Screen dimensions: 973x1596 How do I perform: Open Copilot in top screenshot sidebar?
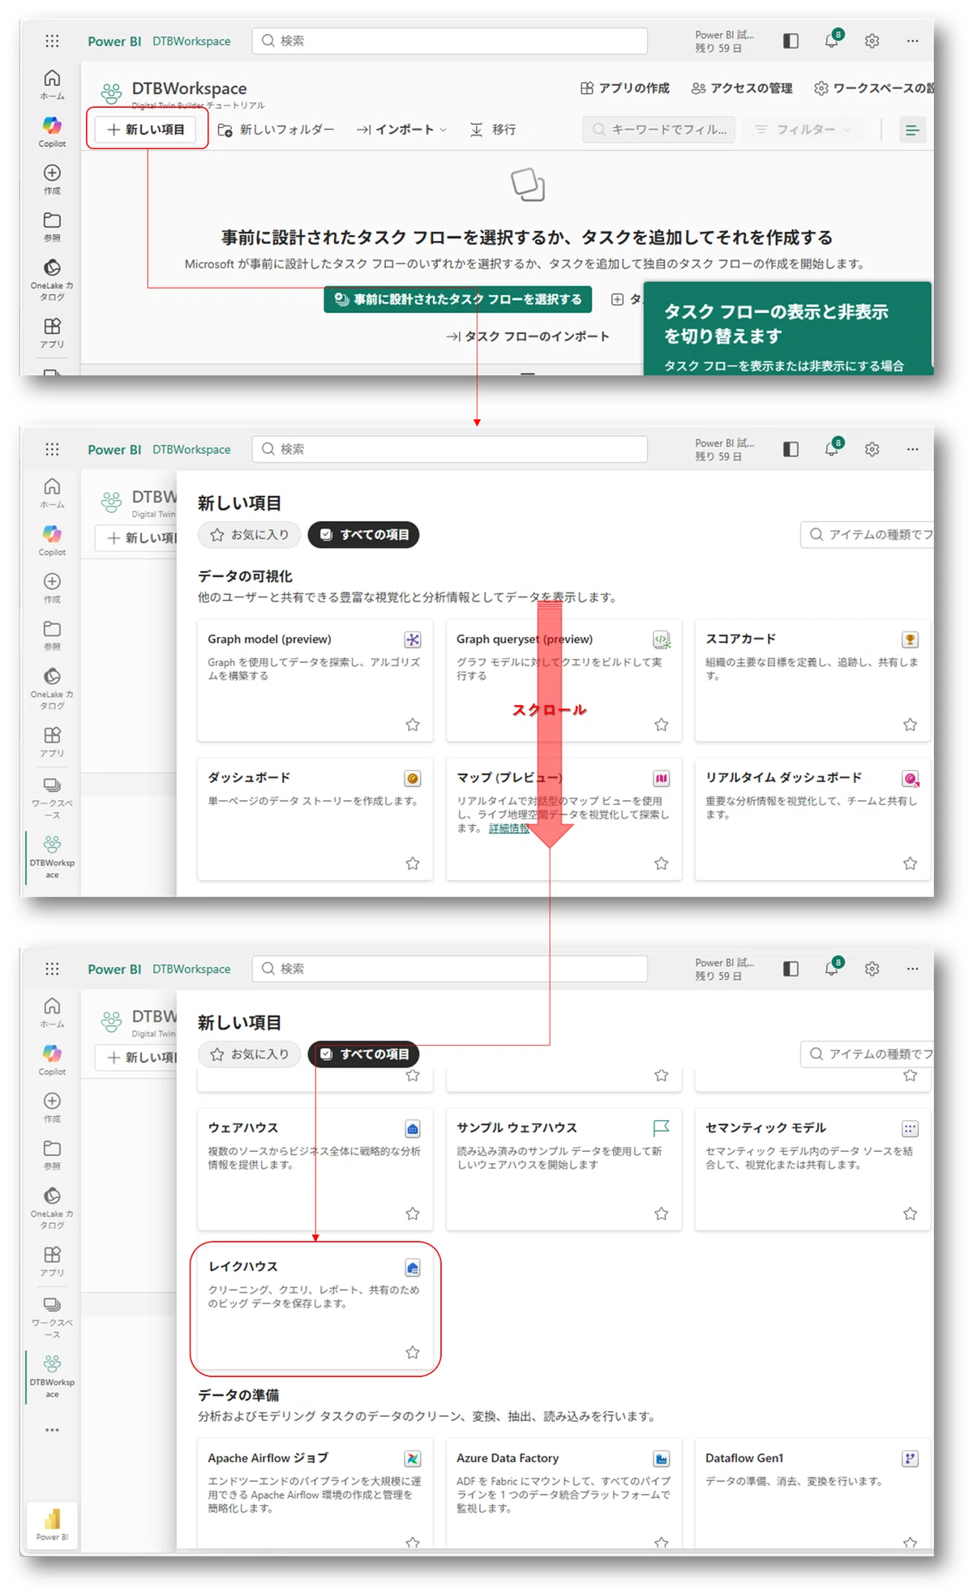52,126
